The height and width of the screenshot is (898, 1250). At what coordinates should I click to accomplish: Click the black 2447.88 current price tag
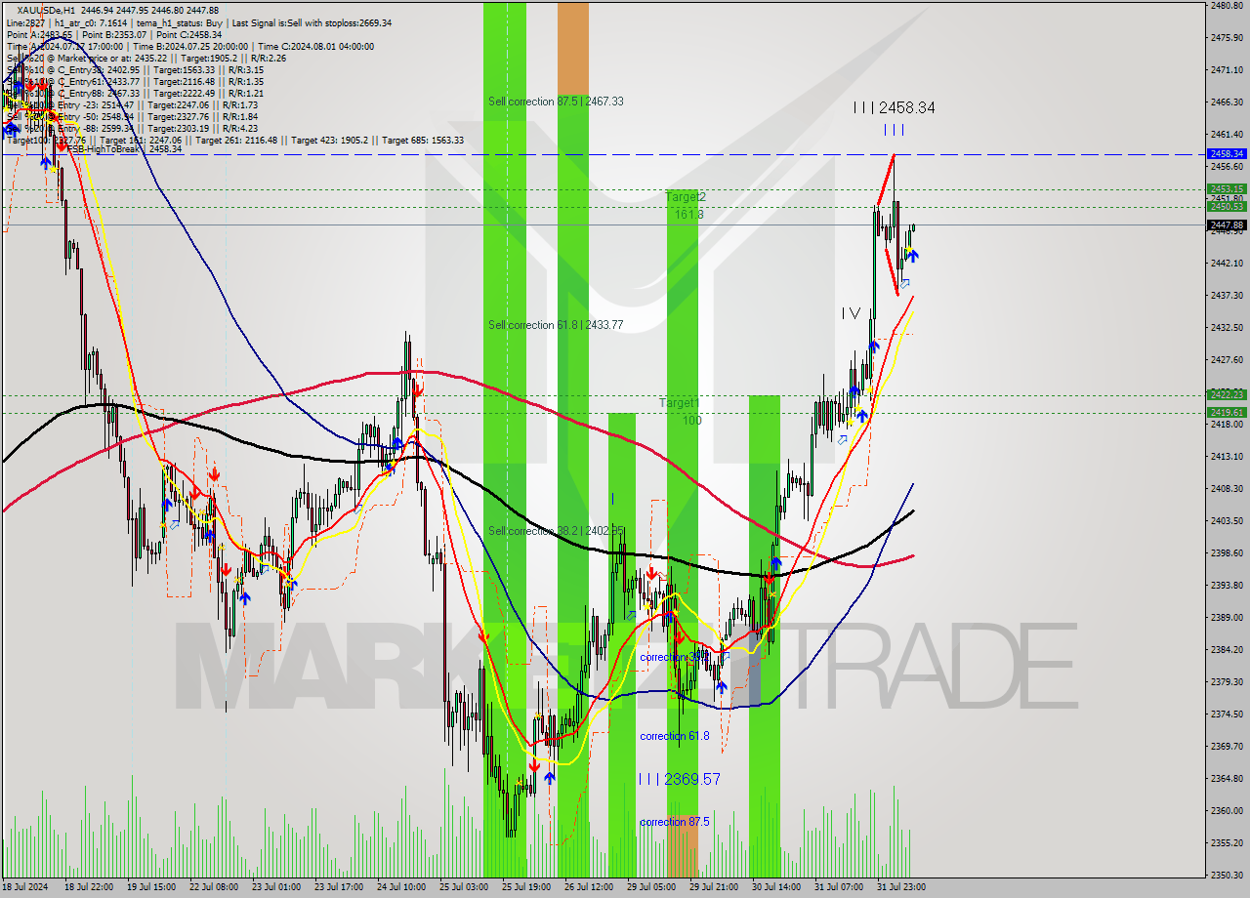(1227, 224)
